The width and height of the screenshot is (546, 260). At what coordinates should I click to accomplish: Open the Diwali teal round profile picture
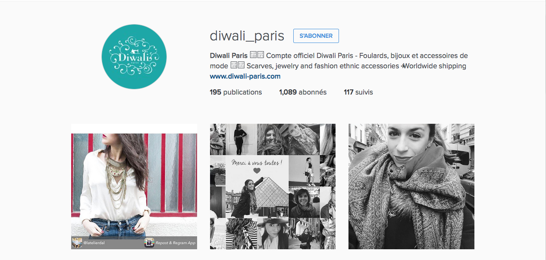click(x=134, y=57)
